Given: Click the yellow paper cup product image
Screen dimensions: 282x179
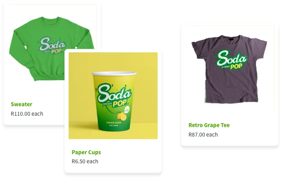Looking at the screenshot, I should (x=113, y=96).
